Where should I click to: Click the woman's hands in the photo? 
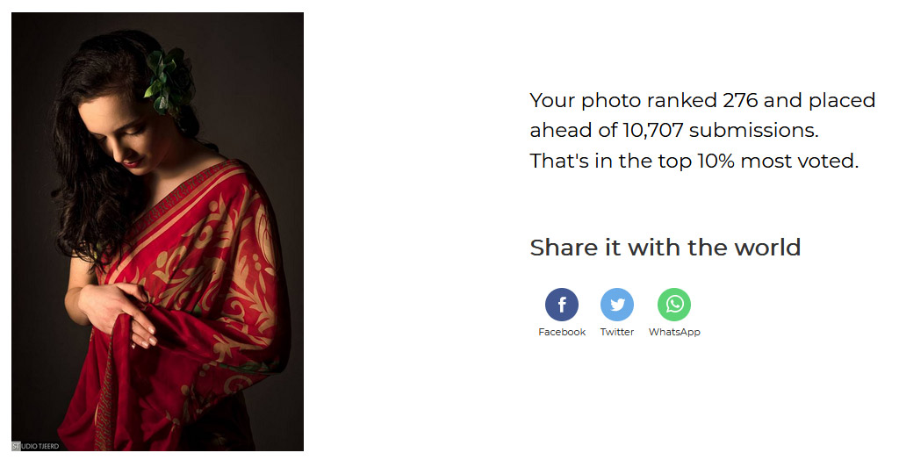click(119, 313)
